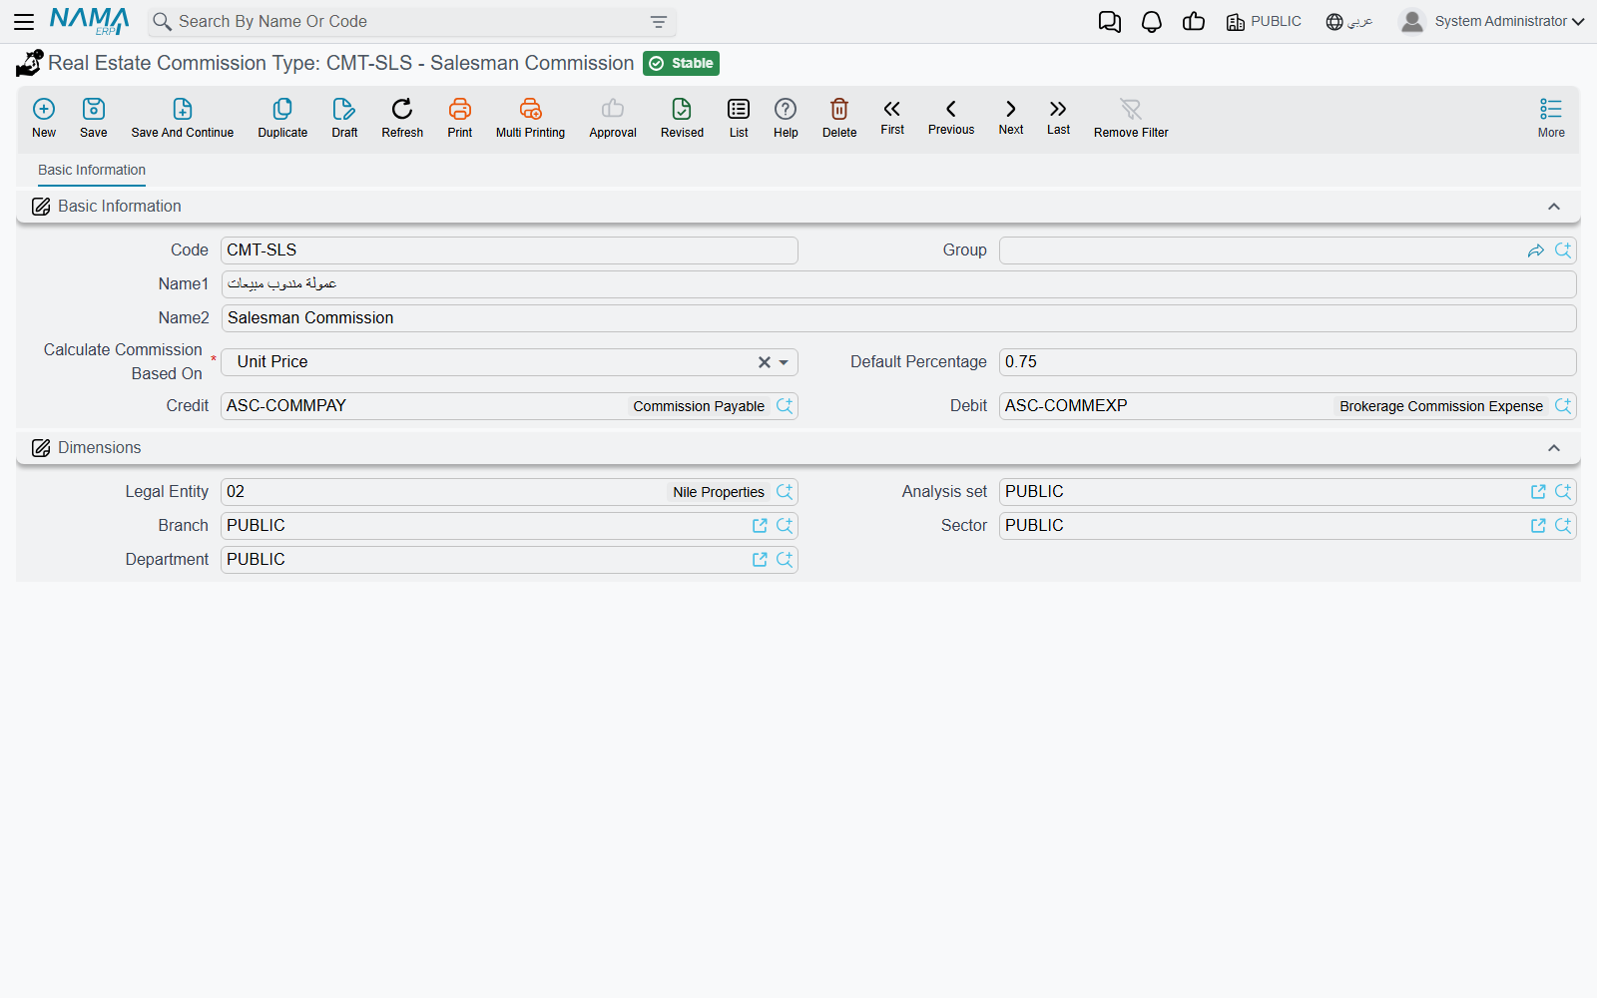
Task: Open the chat messages icon
Action: [1110, 22]
